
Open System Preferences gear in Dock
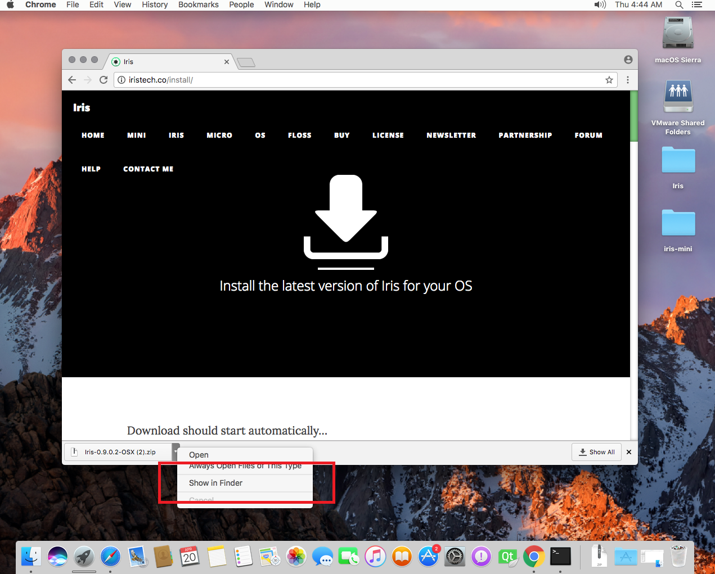click(x=455, y=557)
